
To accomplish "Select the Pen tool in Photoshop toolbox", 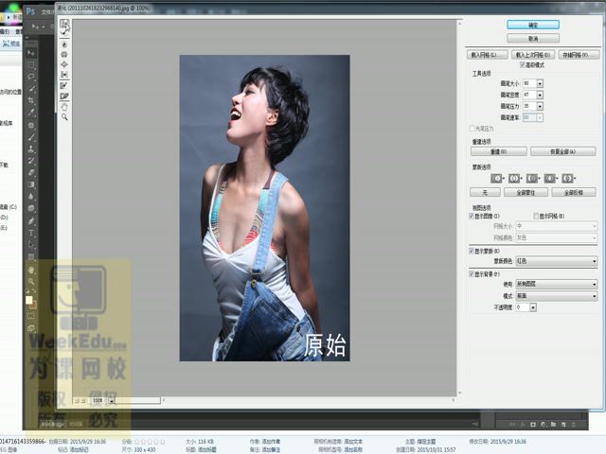I will click(x=31, y=220).
